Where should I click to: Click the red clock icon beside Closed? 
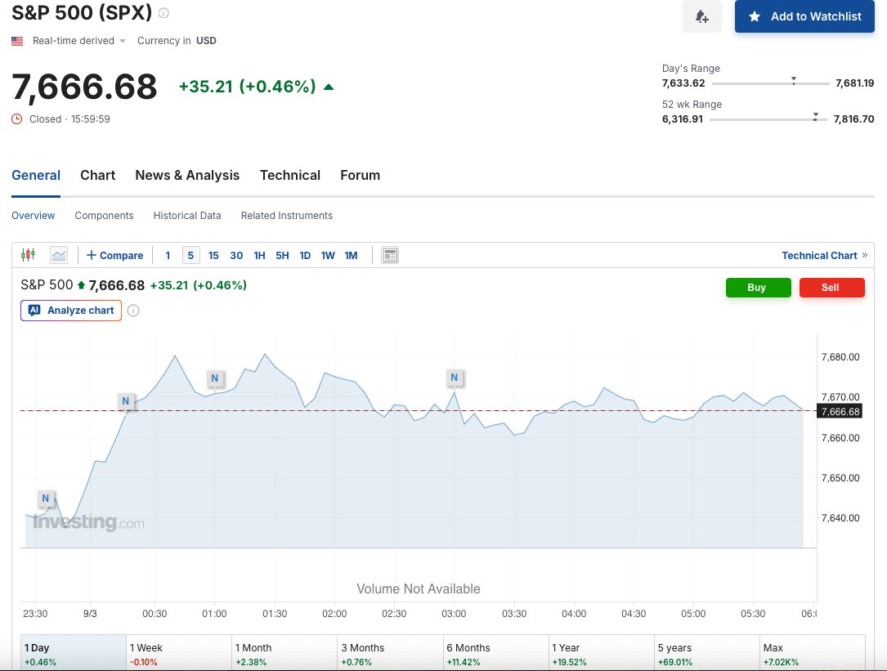pyautogui.click(x=17, y=119)
